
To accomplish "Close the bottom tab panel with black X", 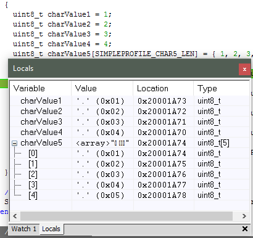I will pyautogui.click(x=245, y=229).
